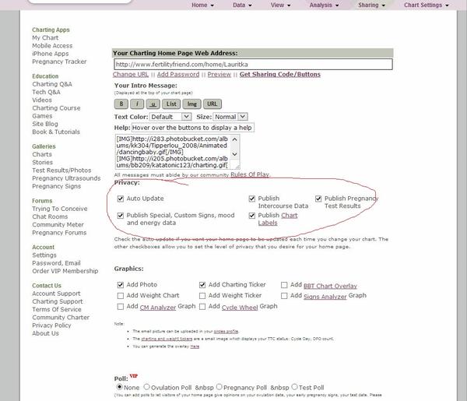Enable the Add Weight Chart checkbox
467x401 pixels.
tap(121, 296)
